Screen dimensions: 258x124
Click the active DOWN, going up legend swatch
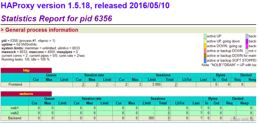click(205, 46)
